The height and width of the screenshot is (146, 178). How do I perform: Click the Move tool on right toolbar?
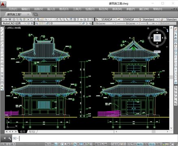click(x=176, y=45)
